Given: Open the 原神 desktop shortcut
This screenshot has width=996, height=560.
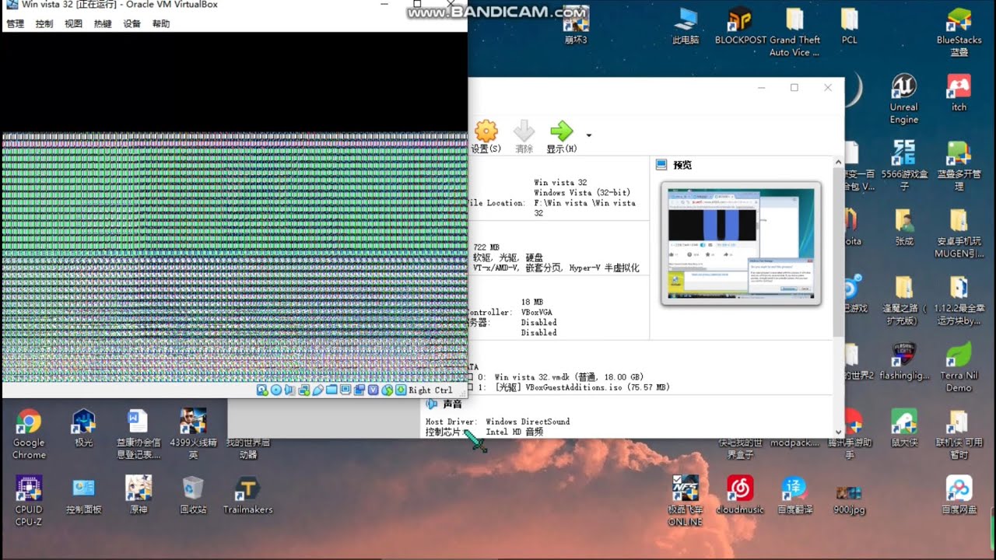Looking at the screenshot, I should (139, 495).
